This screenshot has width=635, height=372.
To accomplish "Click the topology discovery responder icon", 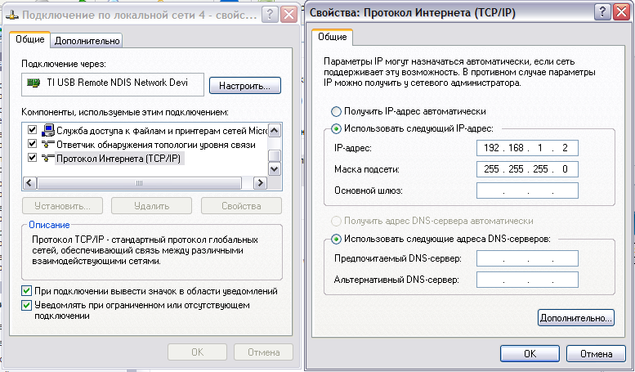I will pyautogui.click(x=48, y=145).
